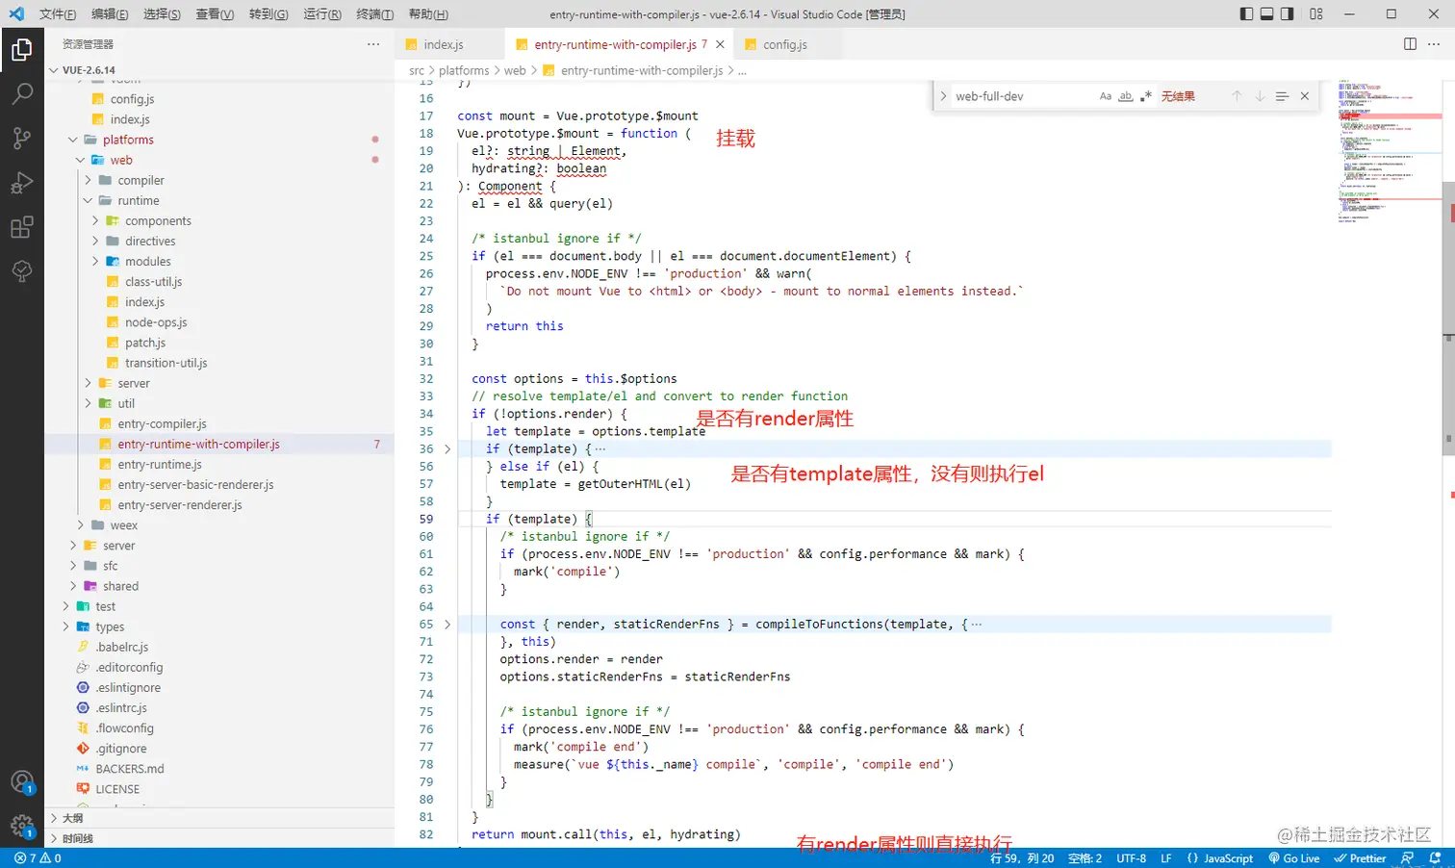Click the feedback icon in status bar

(x=1408, y=858)
